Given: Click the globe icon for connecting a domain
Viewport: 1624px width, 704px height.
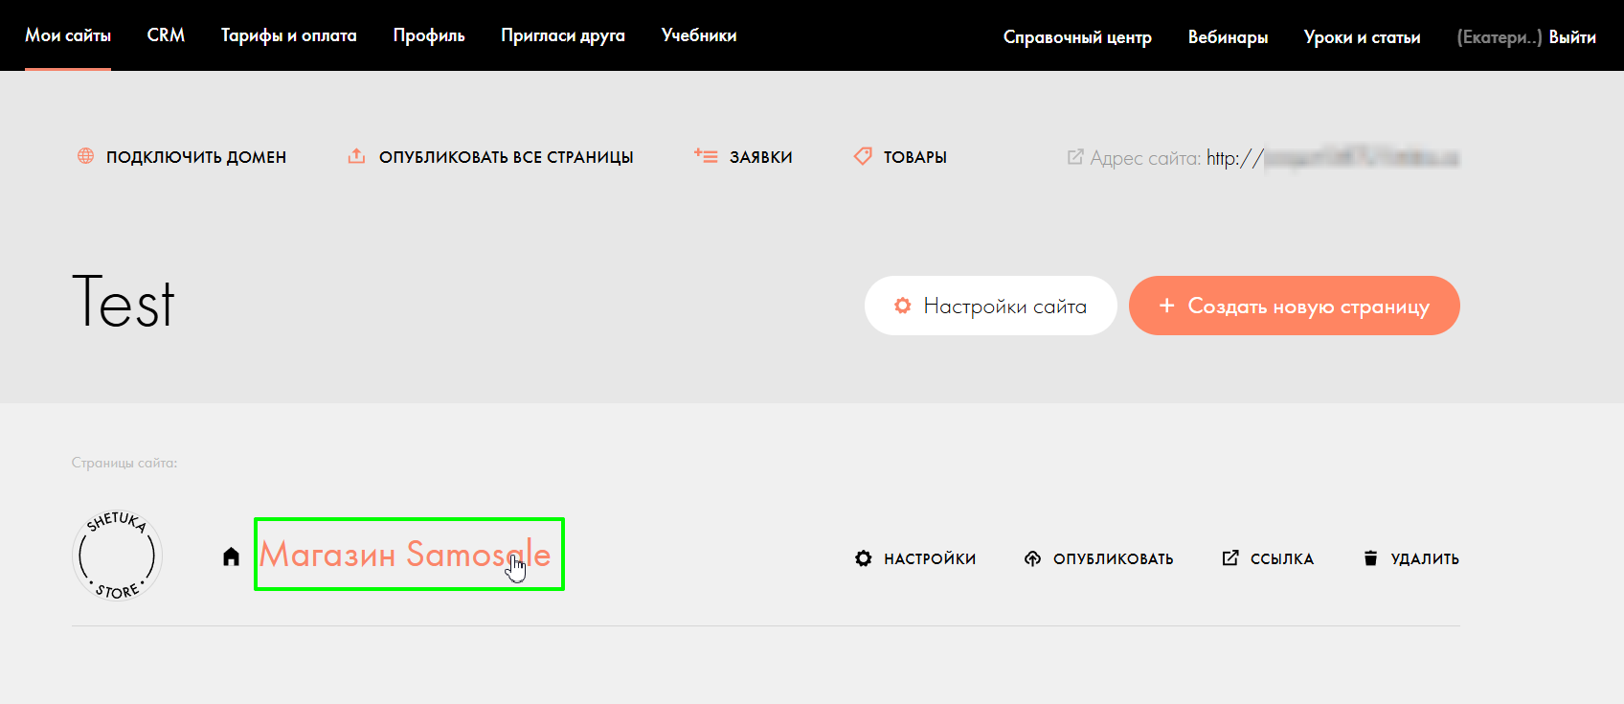Looking at the screenshot, I should pyautogui.click(x=85, y=155).
